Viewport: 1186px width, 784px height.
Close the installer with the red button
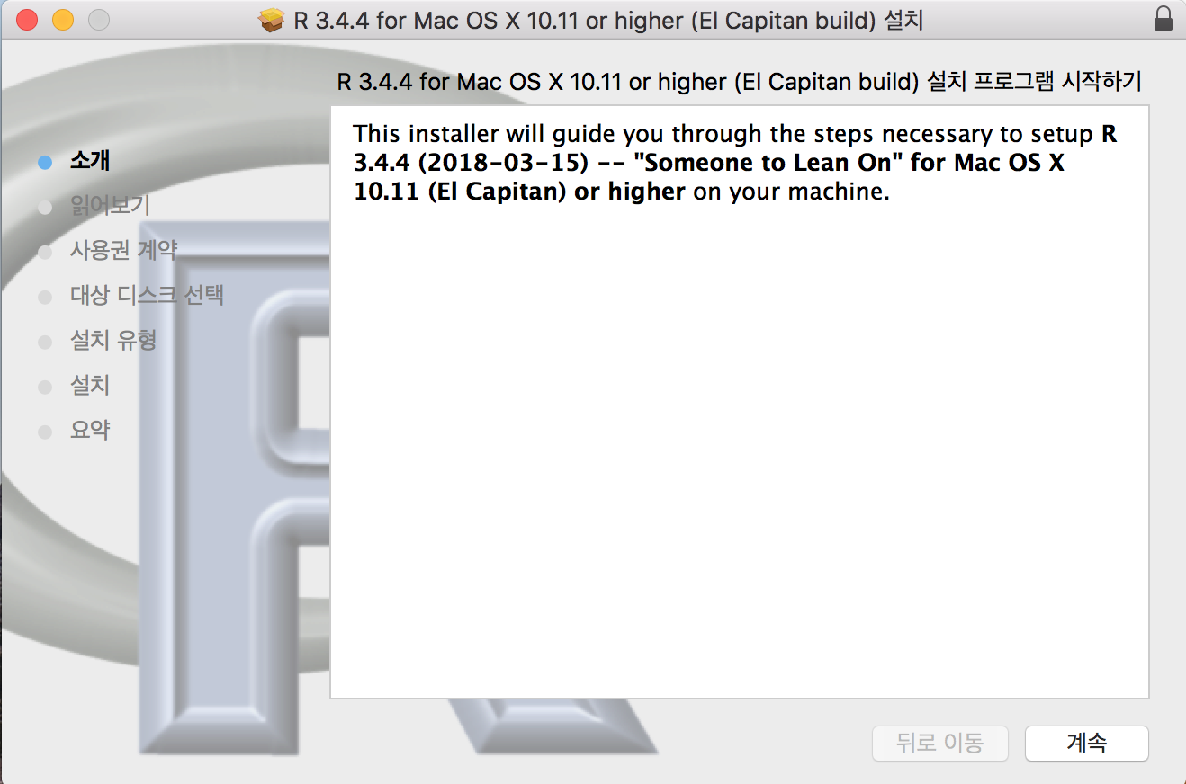click(x=27, y=19)
